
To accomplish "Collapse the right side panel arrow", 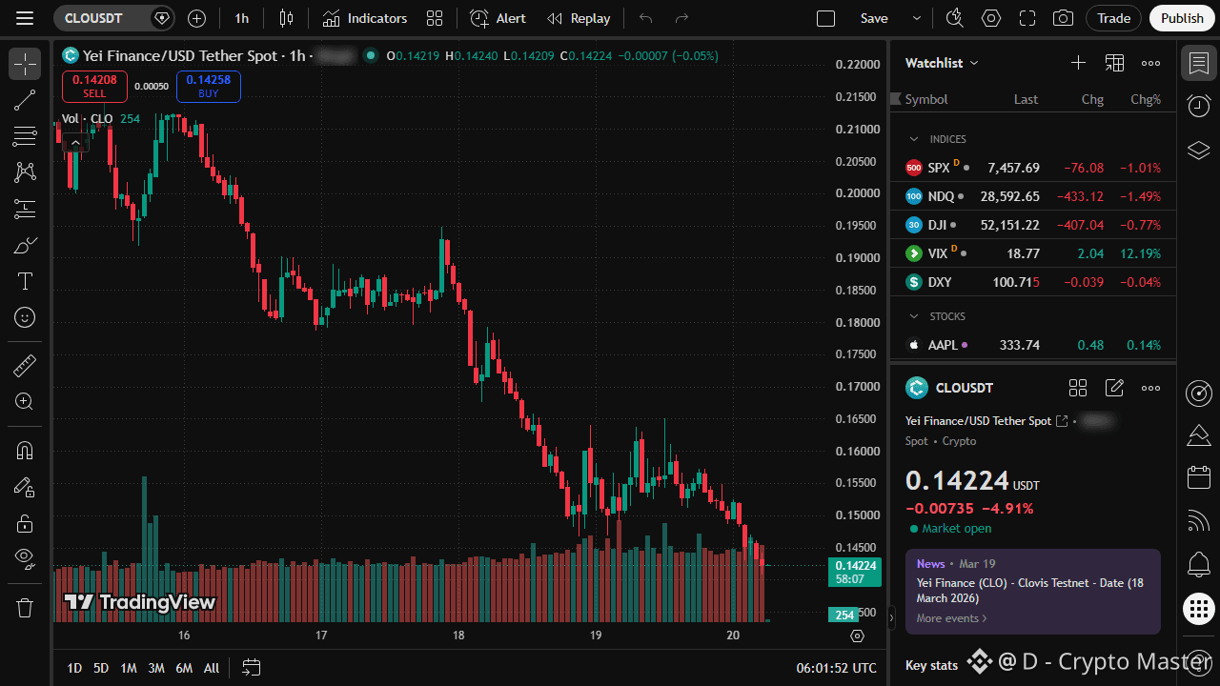I will 892,617.
